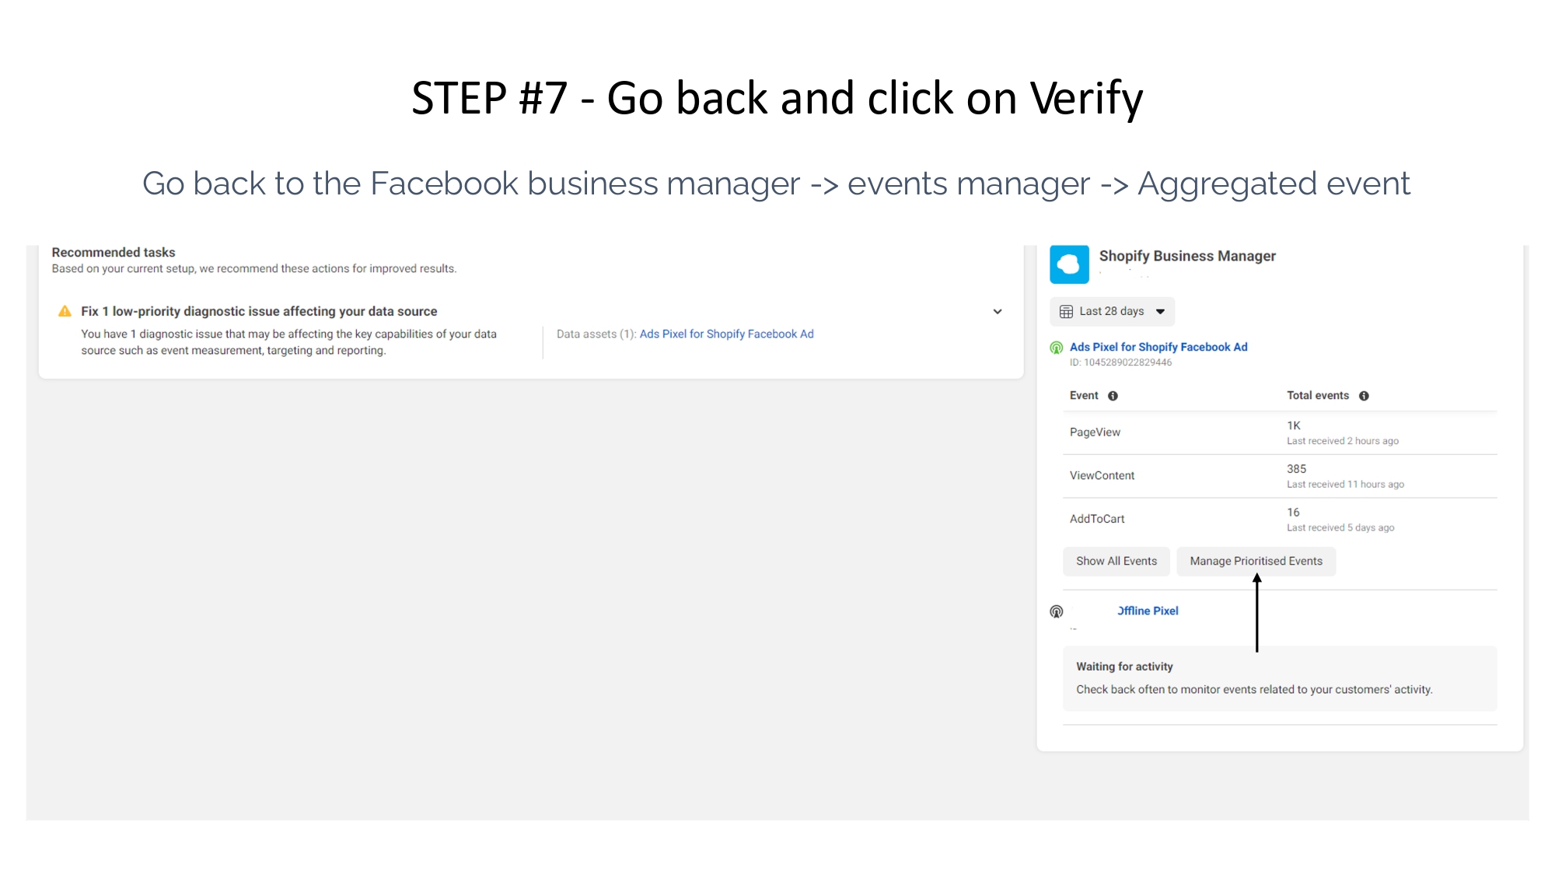Viewport: 1555px width, 875px height.
Task: Click Last received 2 hours ago text
Action: click(x=1343, y=441)
